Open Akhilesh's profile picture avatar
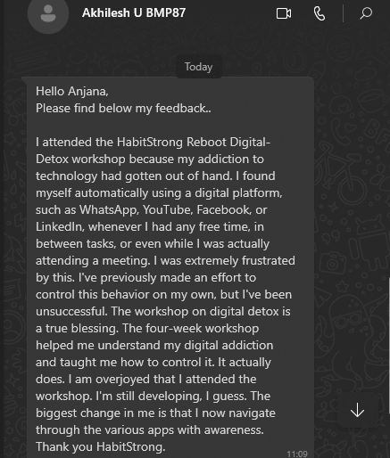Screen dimensions: 390x458 pos(48,12)
